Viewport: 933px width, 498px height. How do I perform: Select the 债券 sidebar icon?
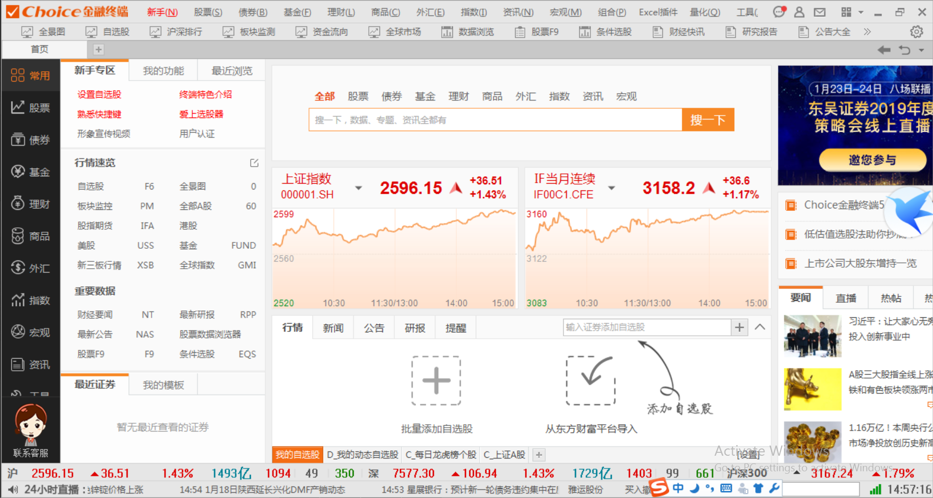coord(30,139)
